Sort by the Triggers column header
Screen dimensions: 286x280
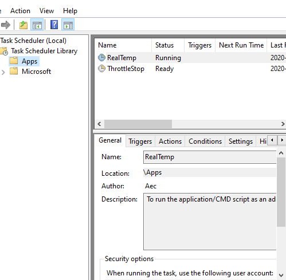click(x=199, y=45)
